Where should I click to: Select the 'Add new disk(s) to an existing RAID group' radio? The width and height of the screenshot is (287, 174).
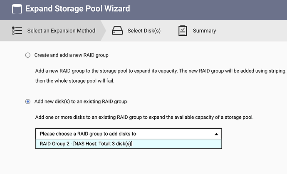click(28, 101)
